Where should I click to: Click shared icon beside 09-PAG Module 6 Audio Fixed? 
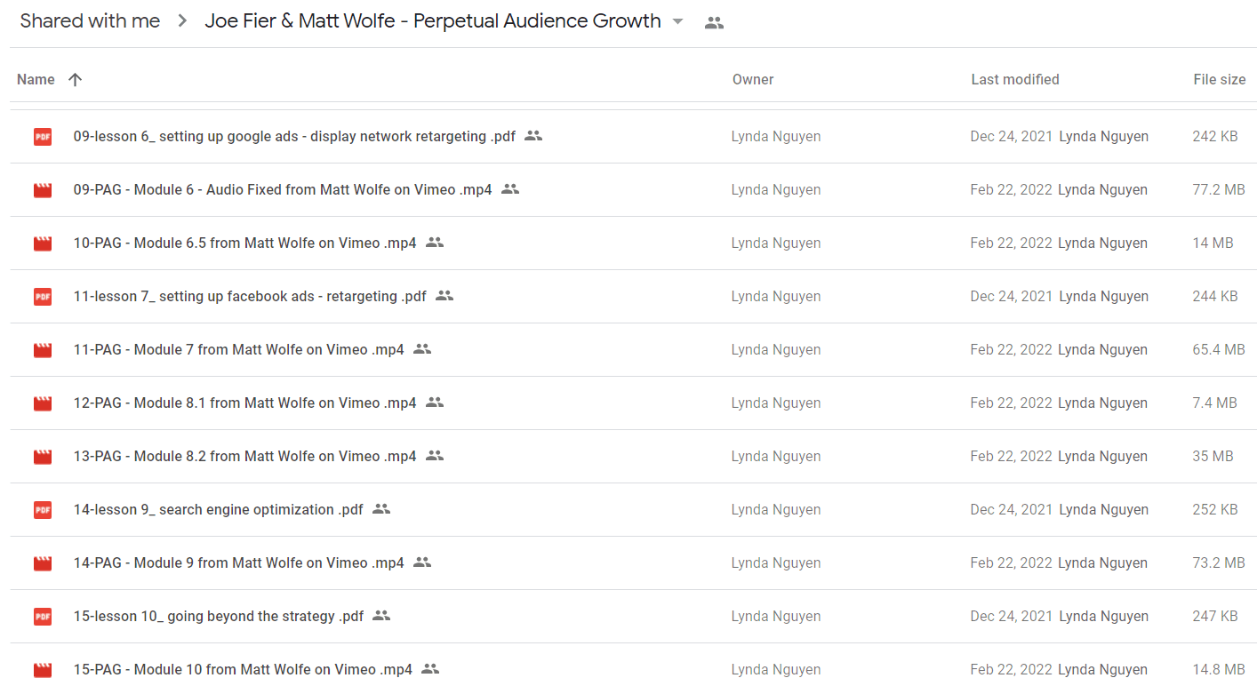click(x=510, y=189)
